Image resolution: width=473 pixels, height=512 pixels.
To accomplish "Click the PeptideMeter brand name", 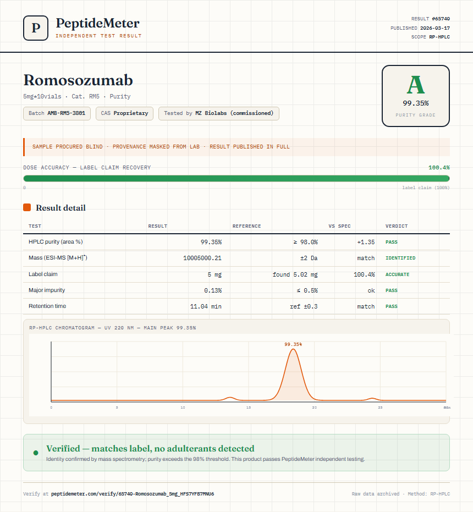I will pyautogui.click(x=98, y=24).
